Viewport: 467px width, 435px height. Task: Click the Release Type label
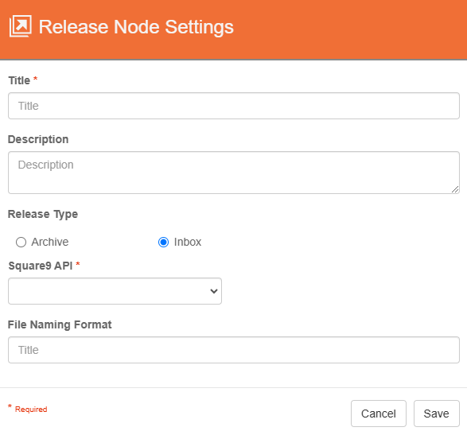(43, 214)
